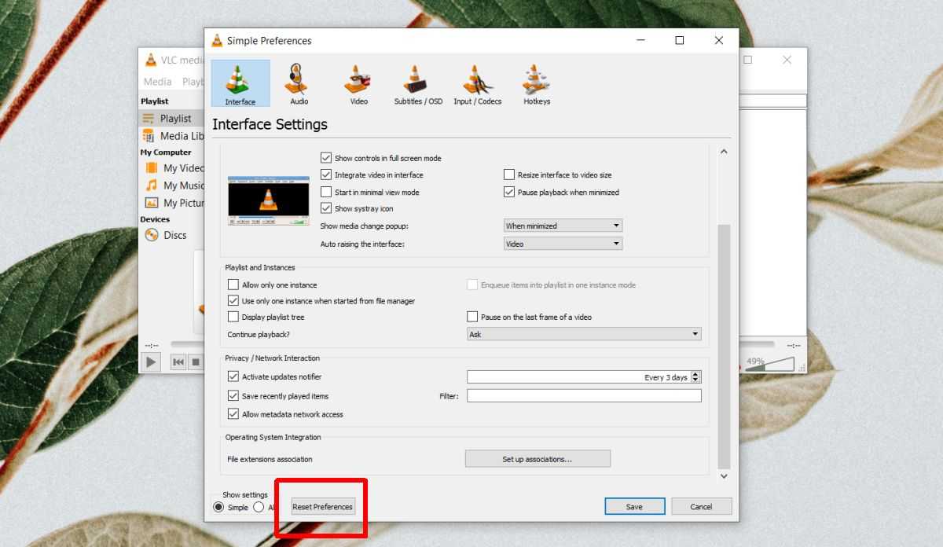Open the Hotkeys preferences icon
This screenshot has width=943, height=547.
tap(536, 83)
